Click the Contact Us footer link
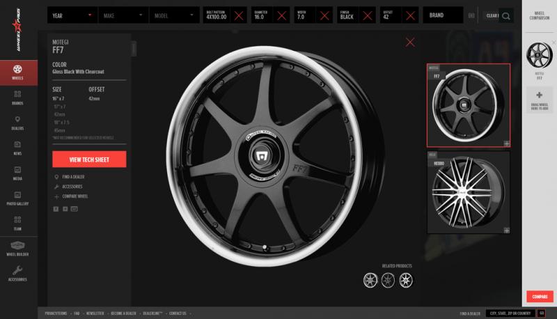The image size is (557, 319). [178, 313]
